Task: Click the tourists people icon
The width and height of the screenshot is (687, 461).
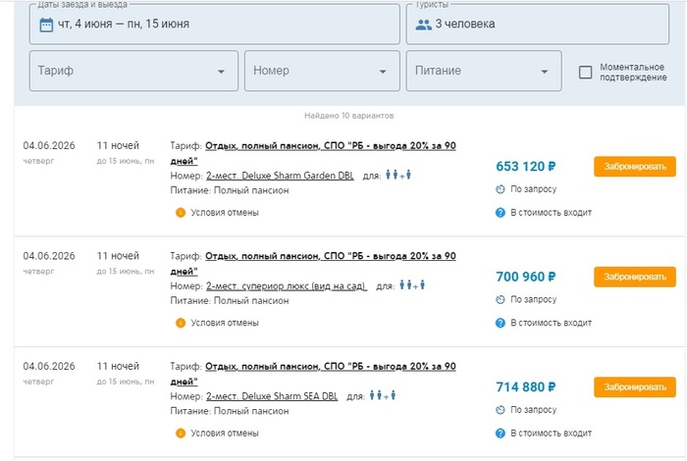Action: click(423, 24)
